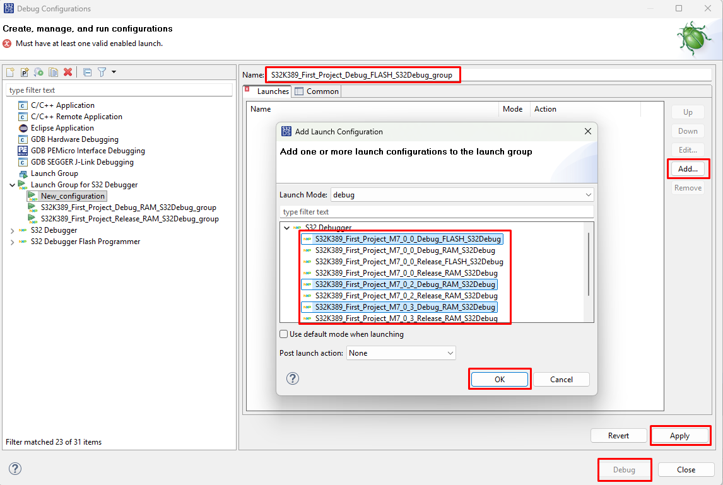This screenshot has height=485, width=723.
Task: Click the New launch configuration icon
Action: point(10,72)
